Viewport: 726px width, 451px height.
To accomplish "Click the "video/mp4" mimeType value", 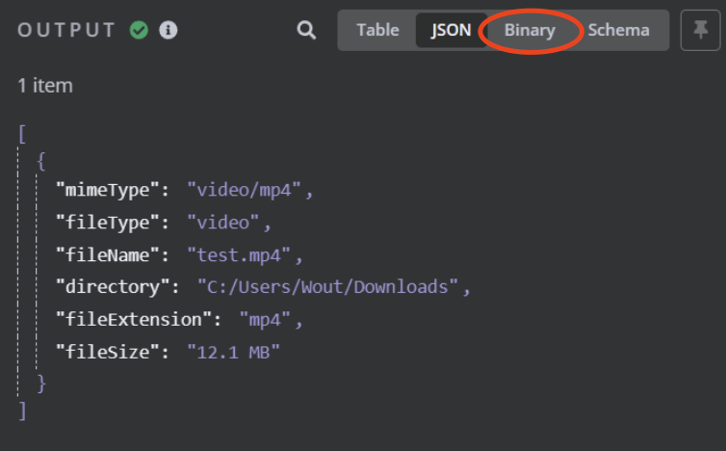I will pos(244,190).
